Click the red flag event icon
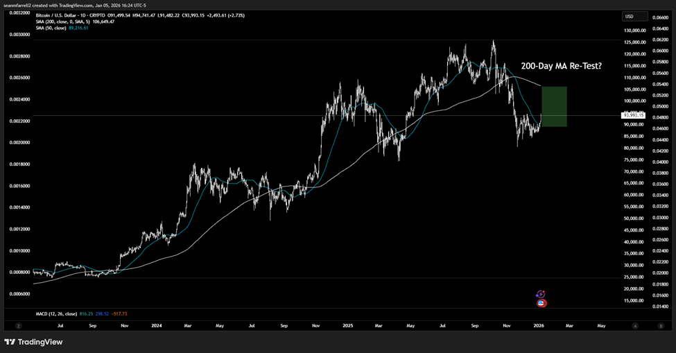 point(541,303)
